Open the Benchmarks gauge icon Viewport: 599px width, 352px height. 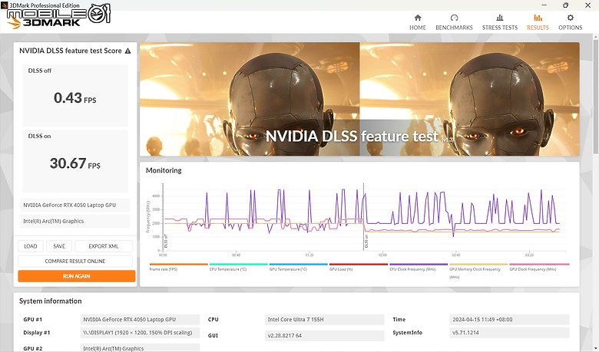(x=454, y=18)
